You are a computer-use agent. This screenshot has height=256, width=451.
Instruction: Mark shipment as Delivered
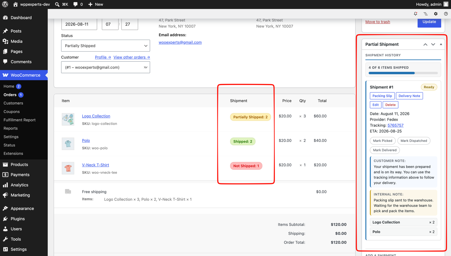385,150
